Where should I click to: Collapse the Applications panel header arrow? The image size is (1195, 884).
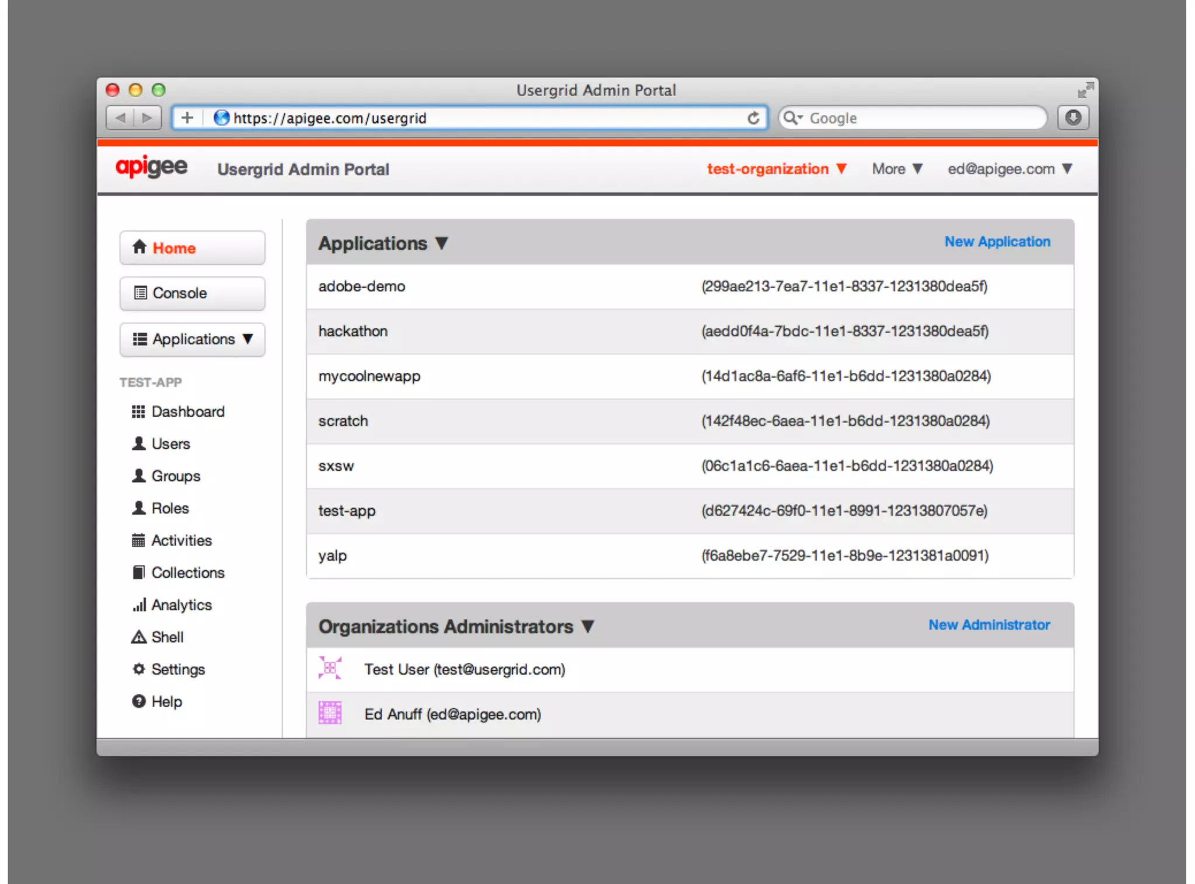[x=442, y=243]
